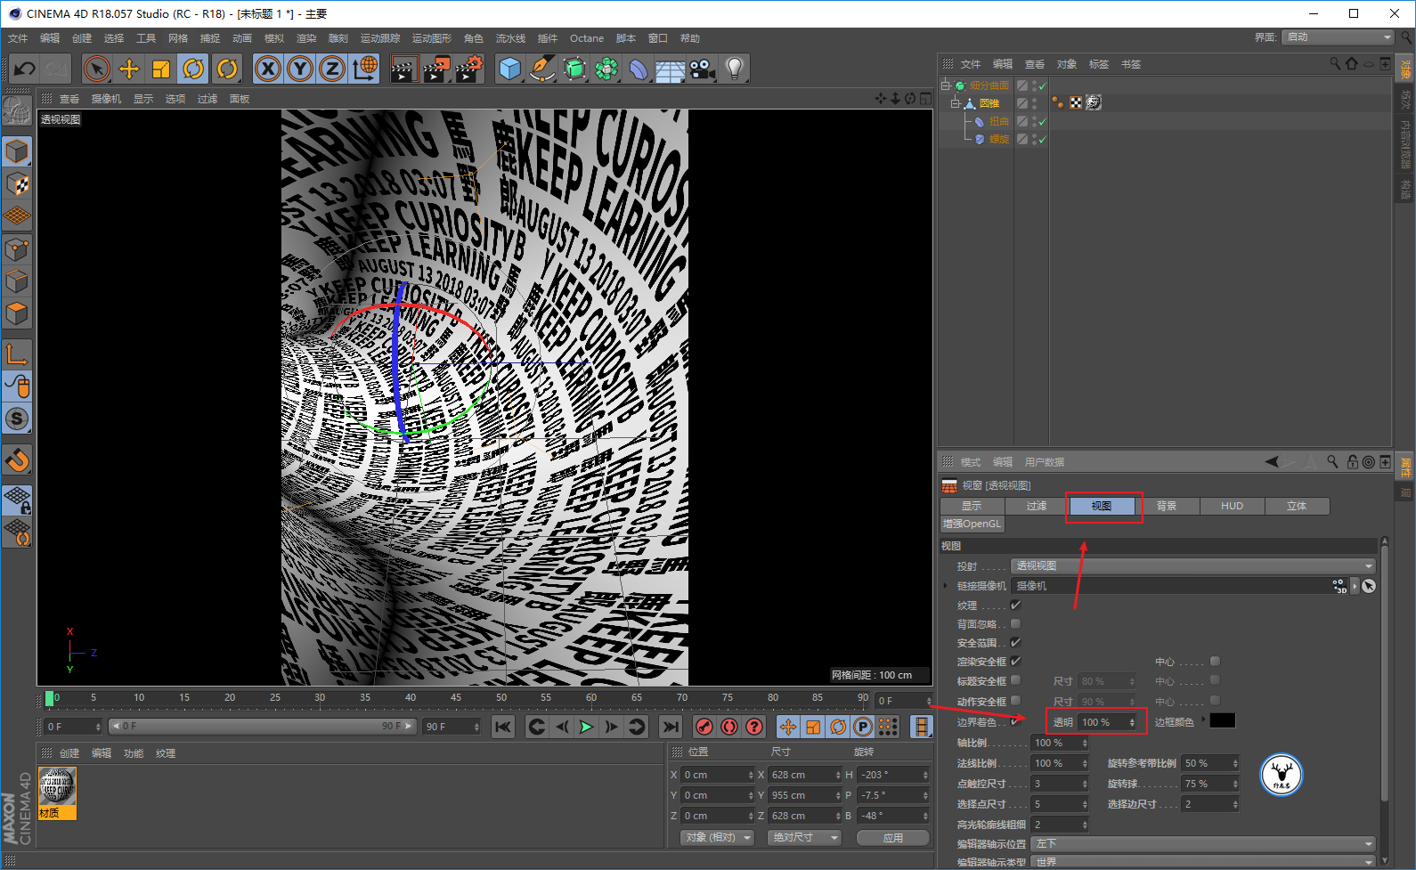
Task: Toggle the 纹理 checkbox
Action: (1015, 605)
